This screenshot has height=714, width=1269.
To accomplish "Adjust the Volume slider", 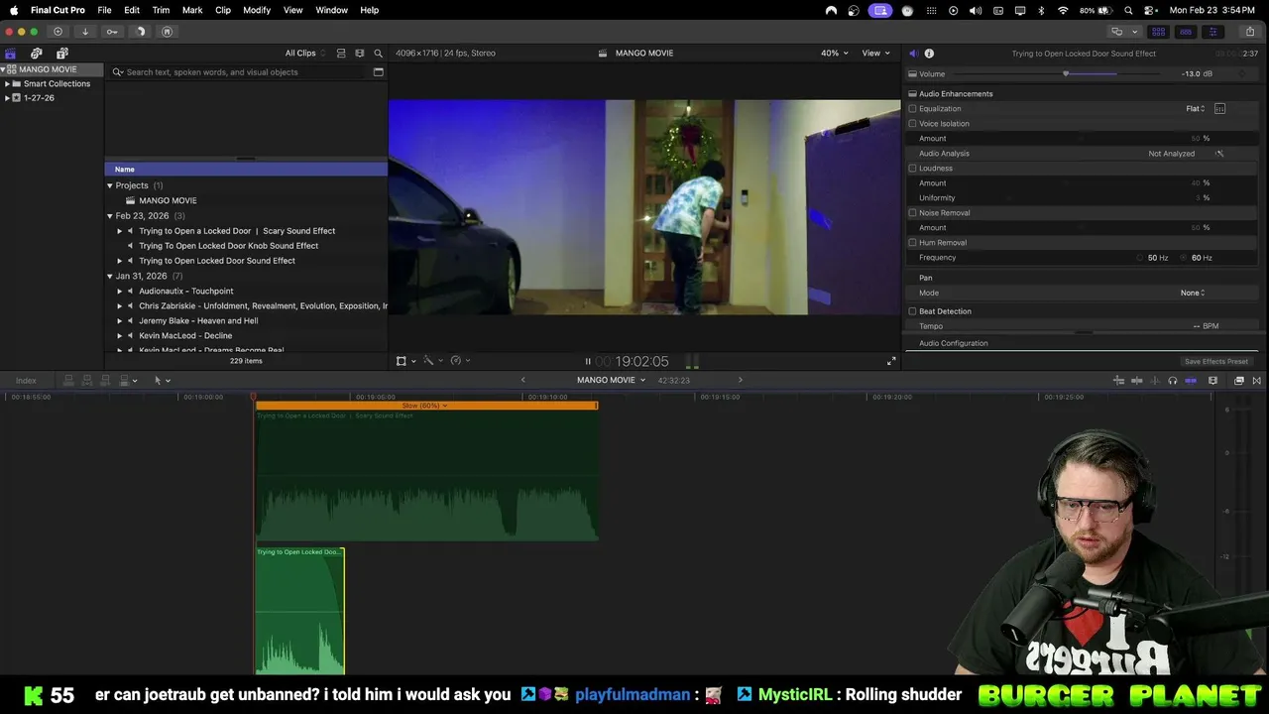I will (1067, 74).
